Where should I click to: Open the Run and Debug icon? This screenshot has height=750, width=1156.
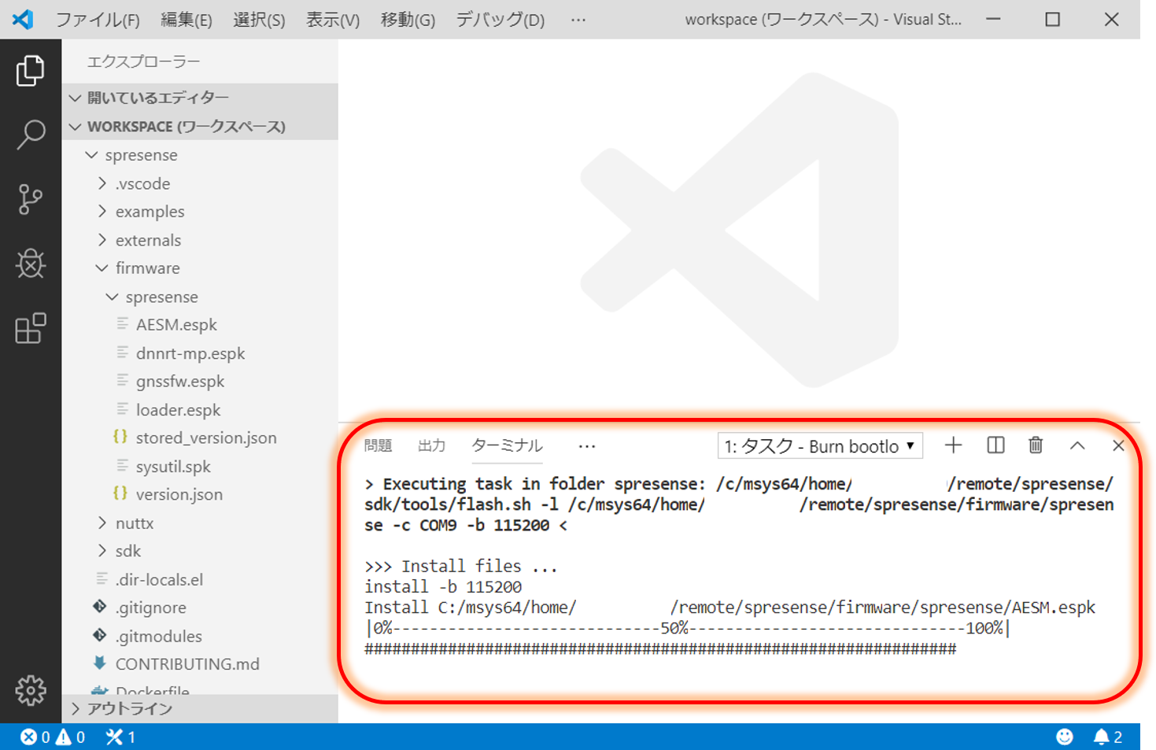30,264
